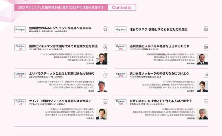Click the portrait photo of 多田芳昭
This screenshot has height=136, width=222.
tap(202, 114)
